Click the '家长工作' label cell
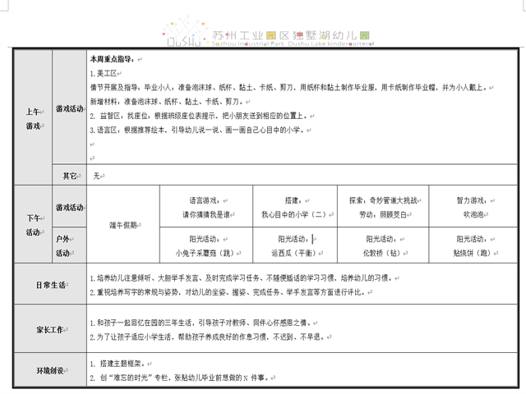 [x=50, y=330]
